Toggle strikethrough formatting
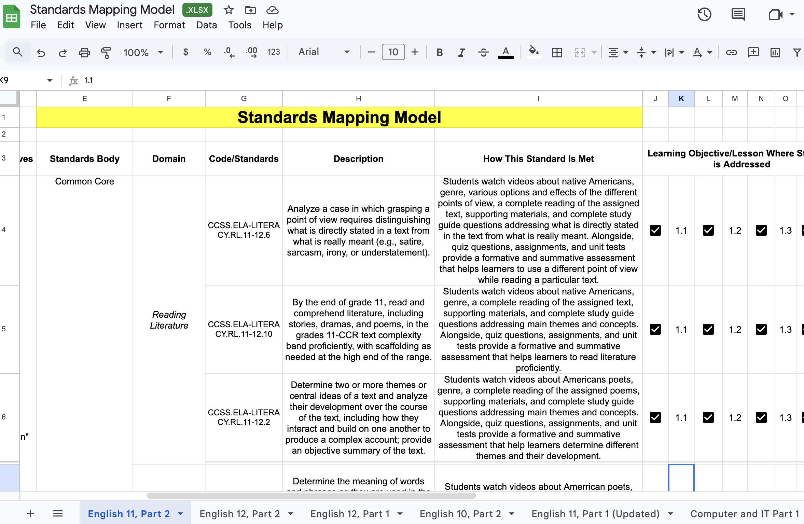804x524 pixels. 483,53
